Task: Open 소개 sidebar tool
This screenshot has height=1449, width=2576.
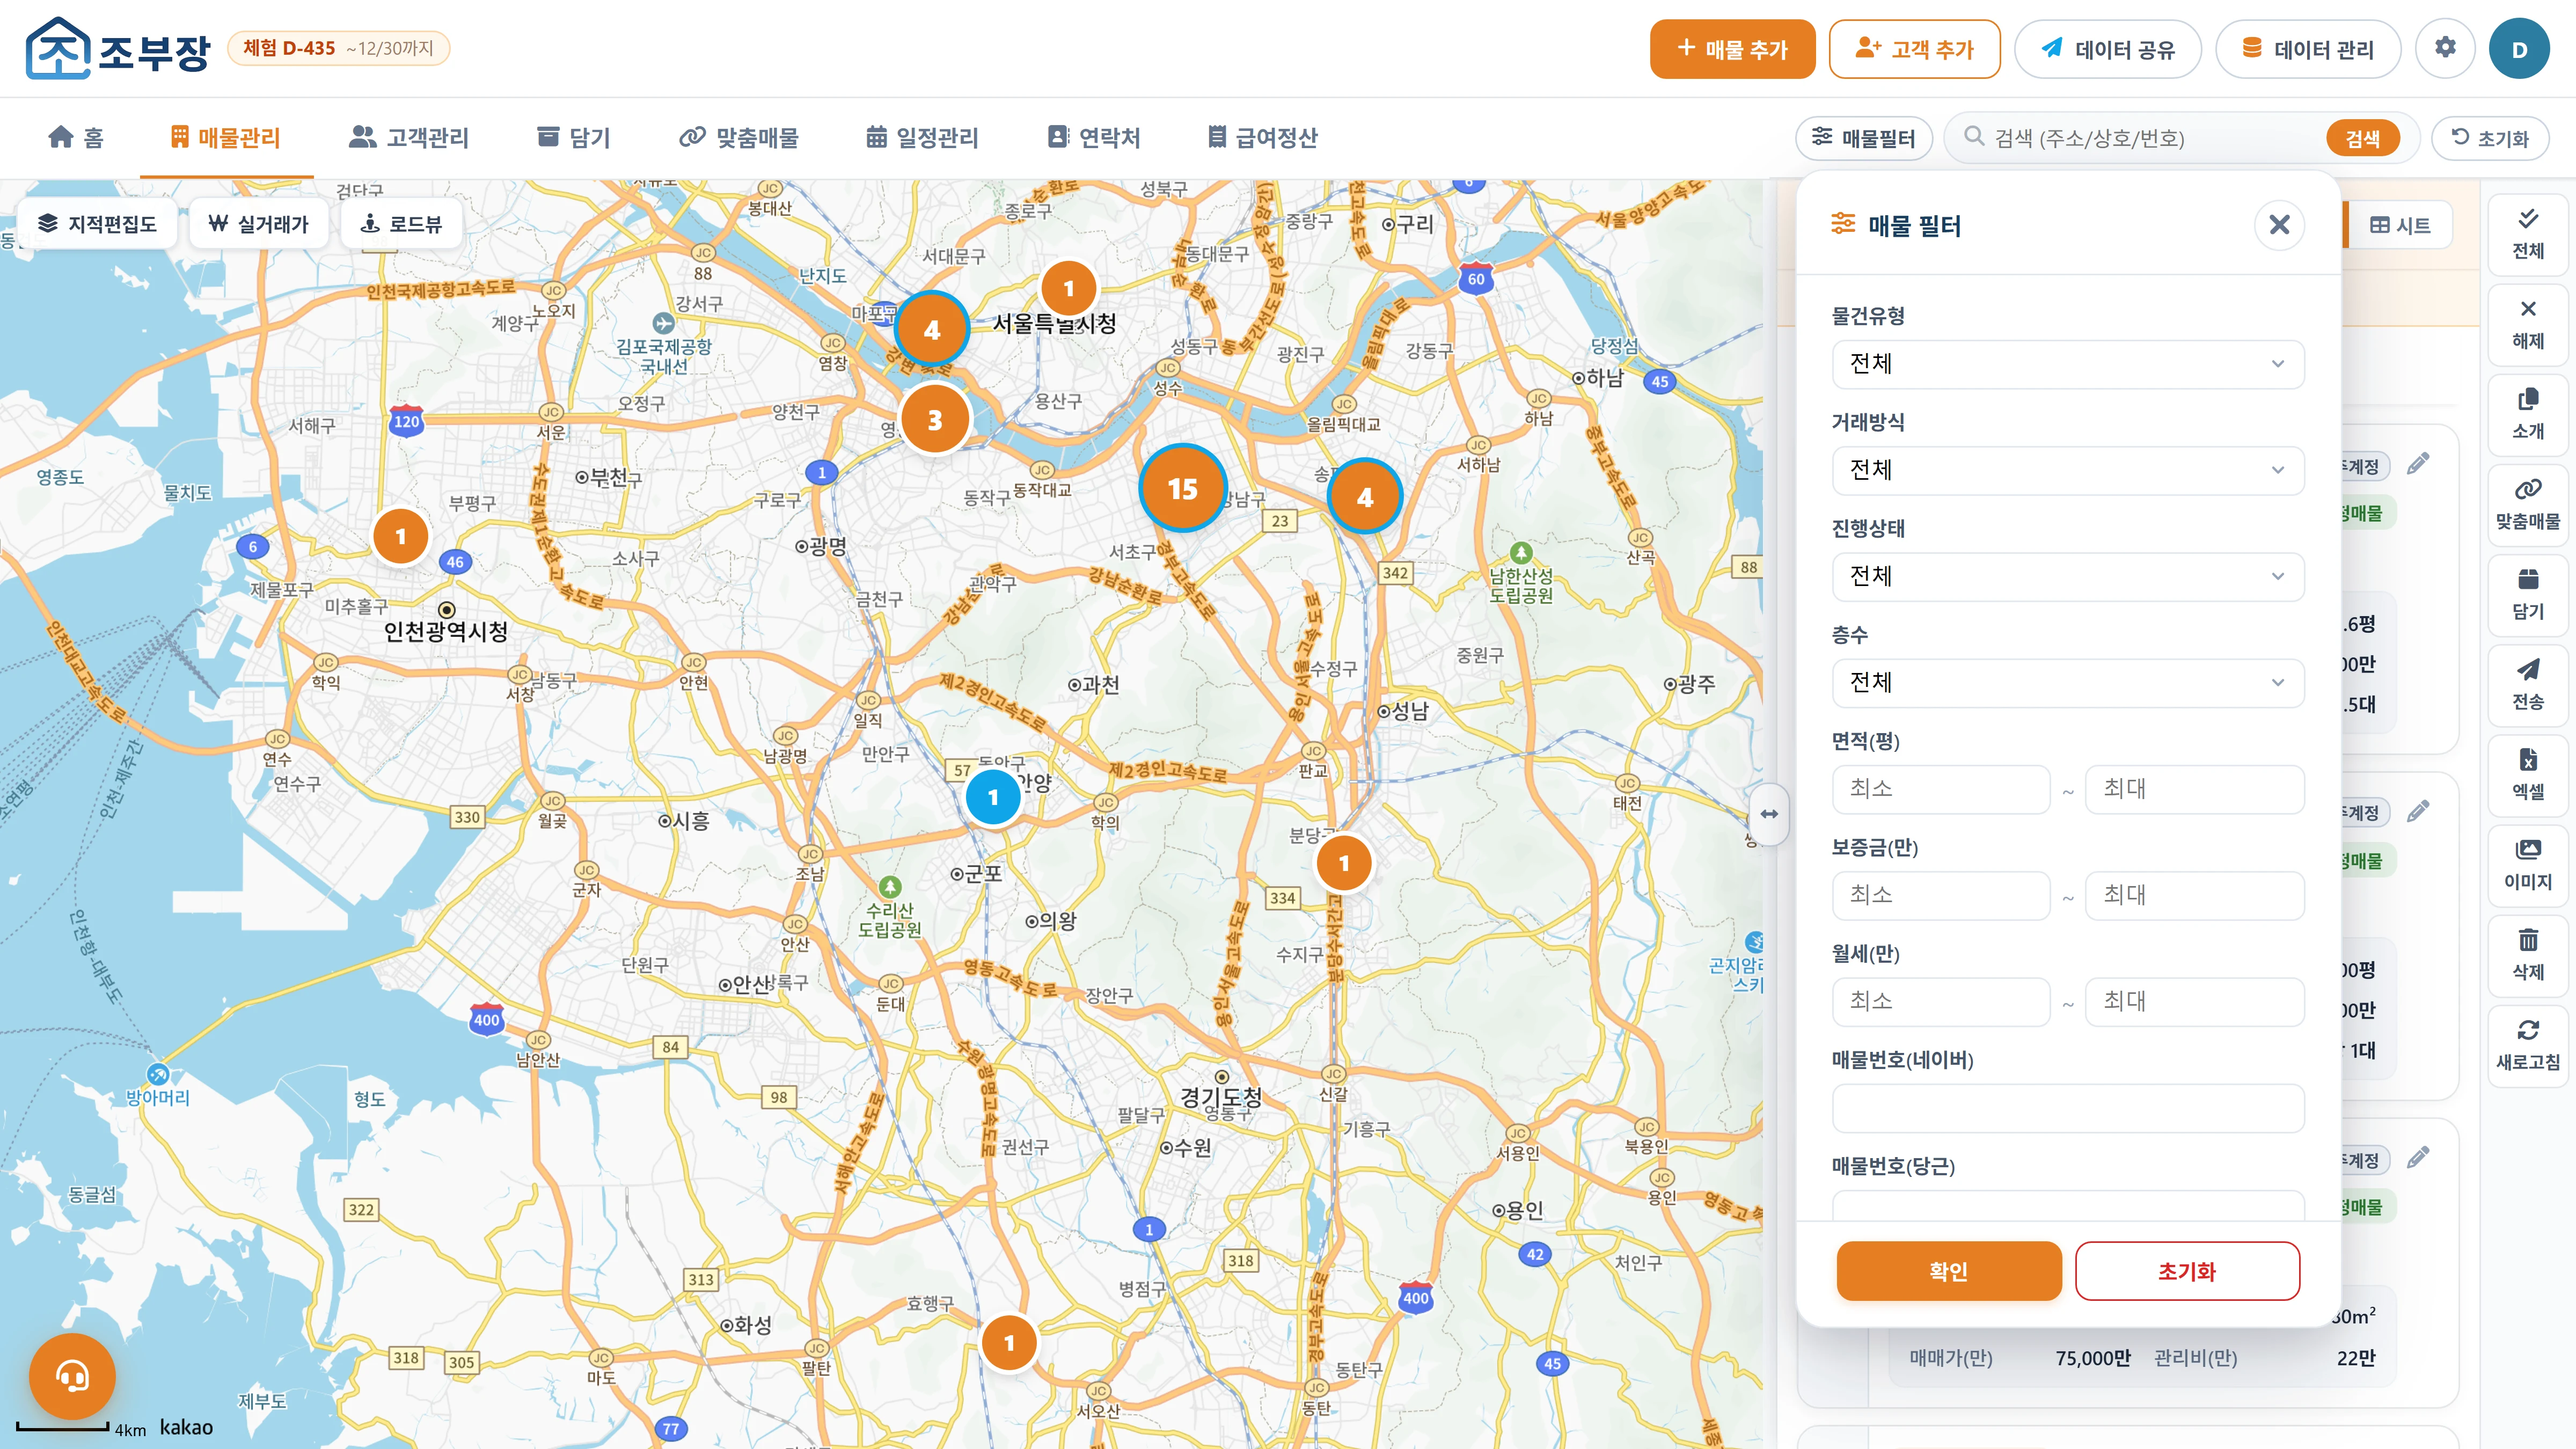Action: coord(2527,414)
